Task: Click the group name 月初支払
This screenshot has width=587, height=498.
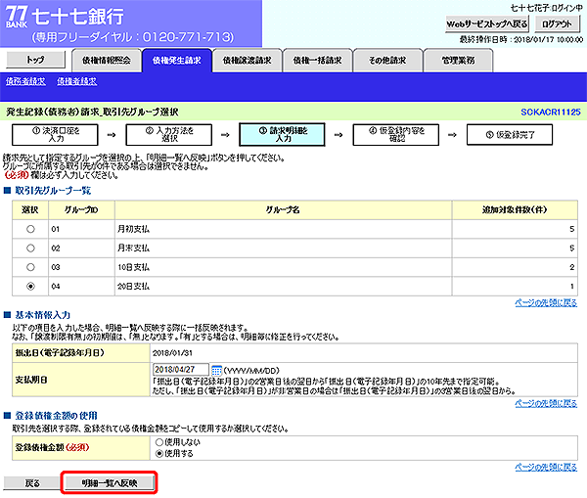Action: pos(134,229)
